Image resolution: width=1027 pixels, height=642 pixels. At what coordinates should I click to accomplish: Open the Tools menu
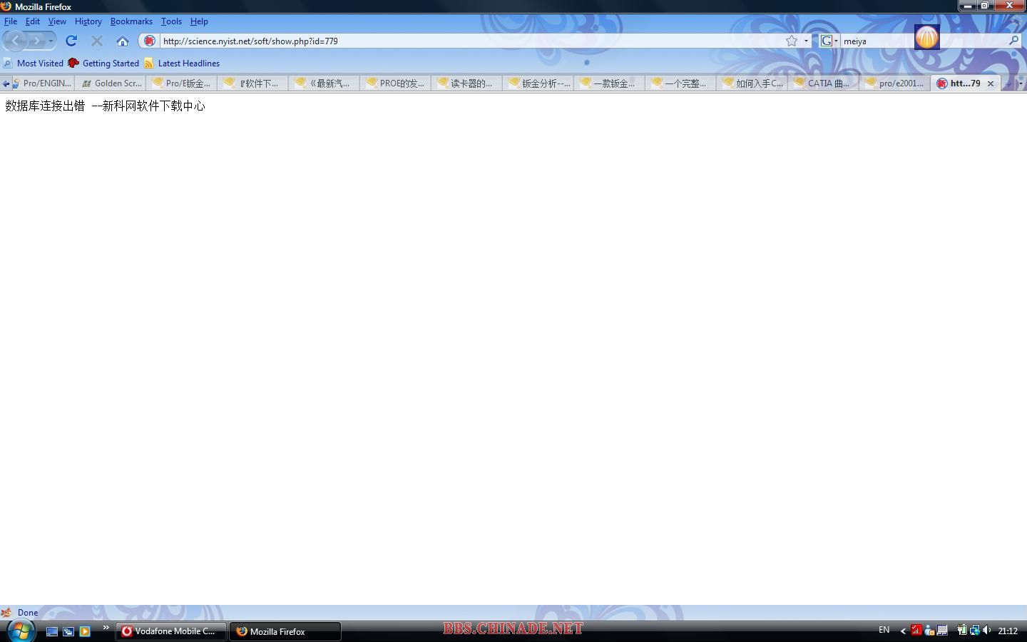click(x=171, y=21)
